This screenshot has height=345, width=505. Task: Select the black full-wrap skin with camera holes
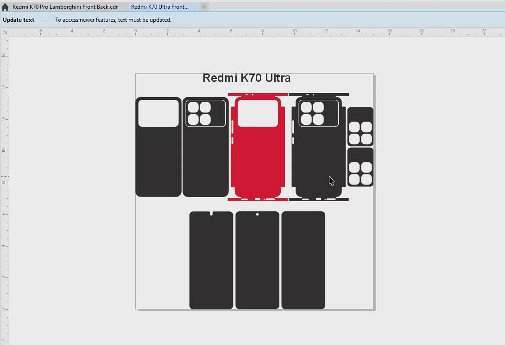pyautogui.click(x=318, y=157)
